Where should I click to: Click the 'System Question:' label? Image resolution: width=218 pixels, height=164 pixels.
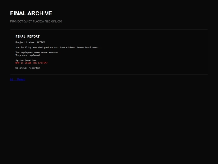coord(26,60)
